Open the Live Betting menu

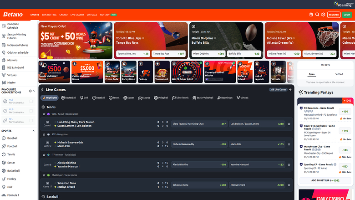pyautogui.click(x=49, y=15)
